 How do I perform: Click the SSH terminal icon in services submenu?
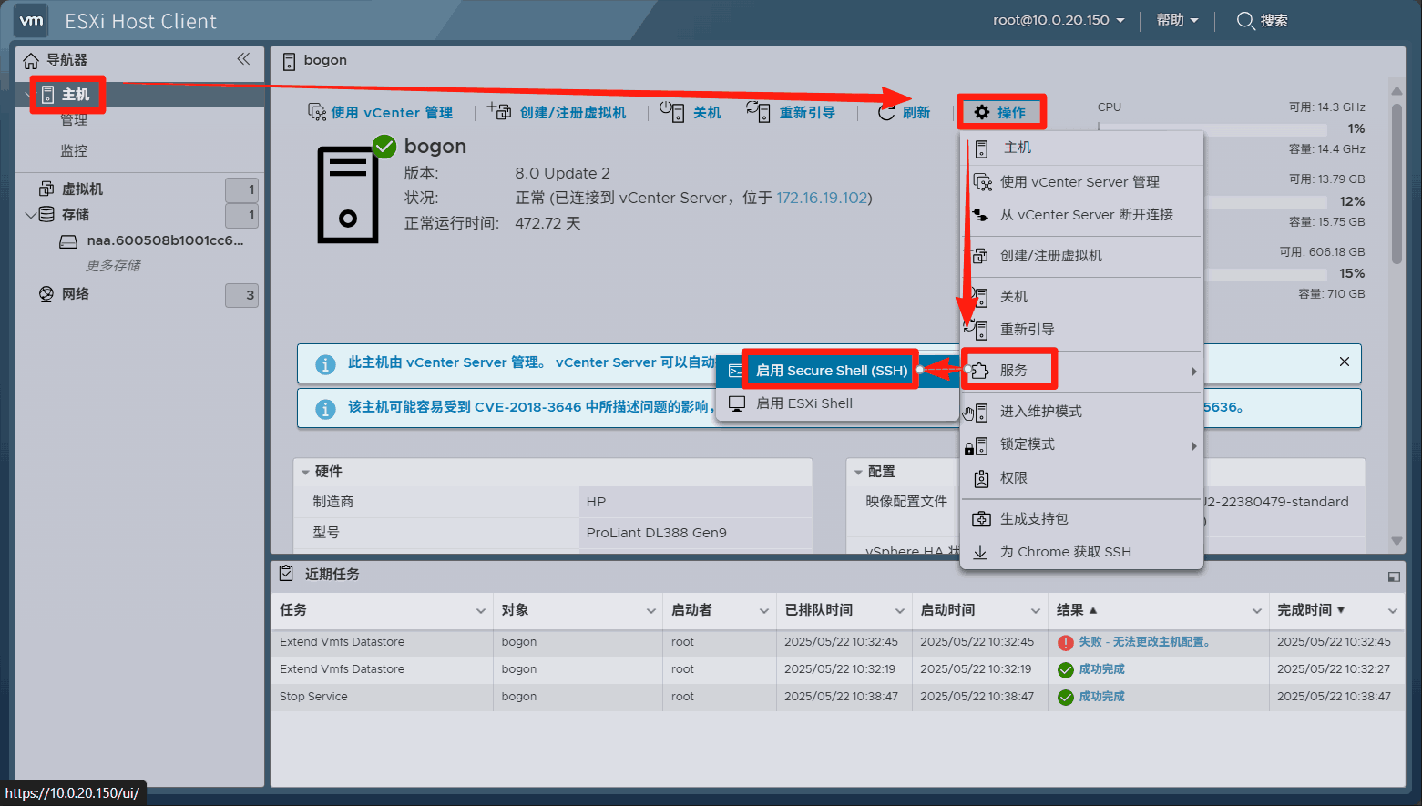click(x=735, y=371)
